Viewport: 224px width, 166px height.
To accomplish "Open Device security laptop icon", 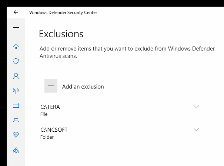I will point(16,120).
